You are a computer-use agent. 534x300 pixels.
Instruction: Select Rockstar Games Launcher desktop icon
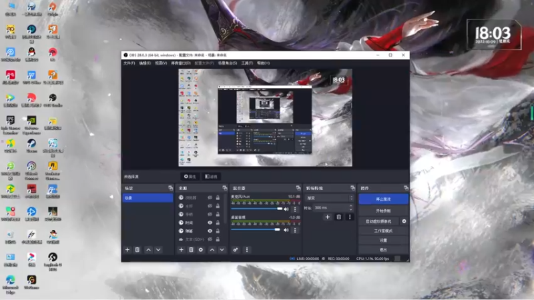(x=53, y=171)
